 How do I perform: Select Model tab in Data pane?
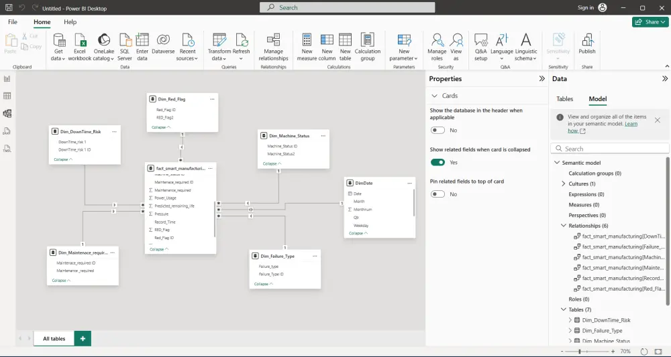(597, 98)
